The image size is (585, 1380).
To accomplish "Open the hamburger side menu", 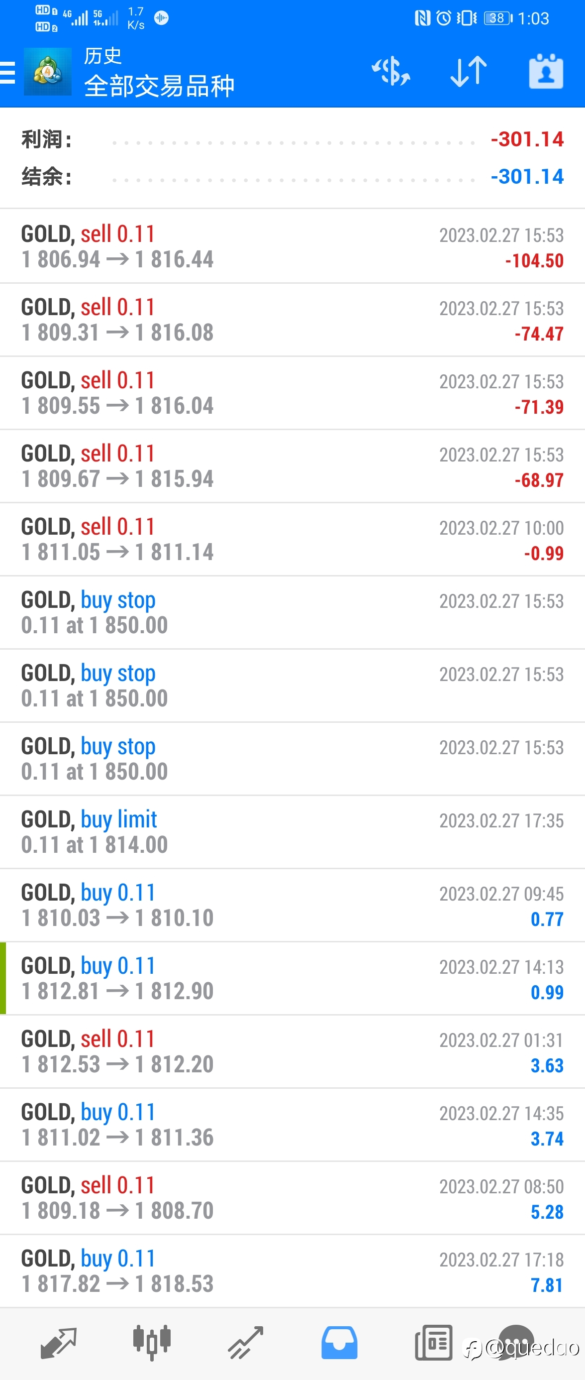I will 7,72.
